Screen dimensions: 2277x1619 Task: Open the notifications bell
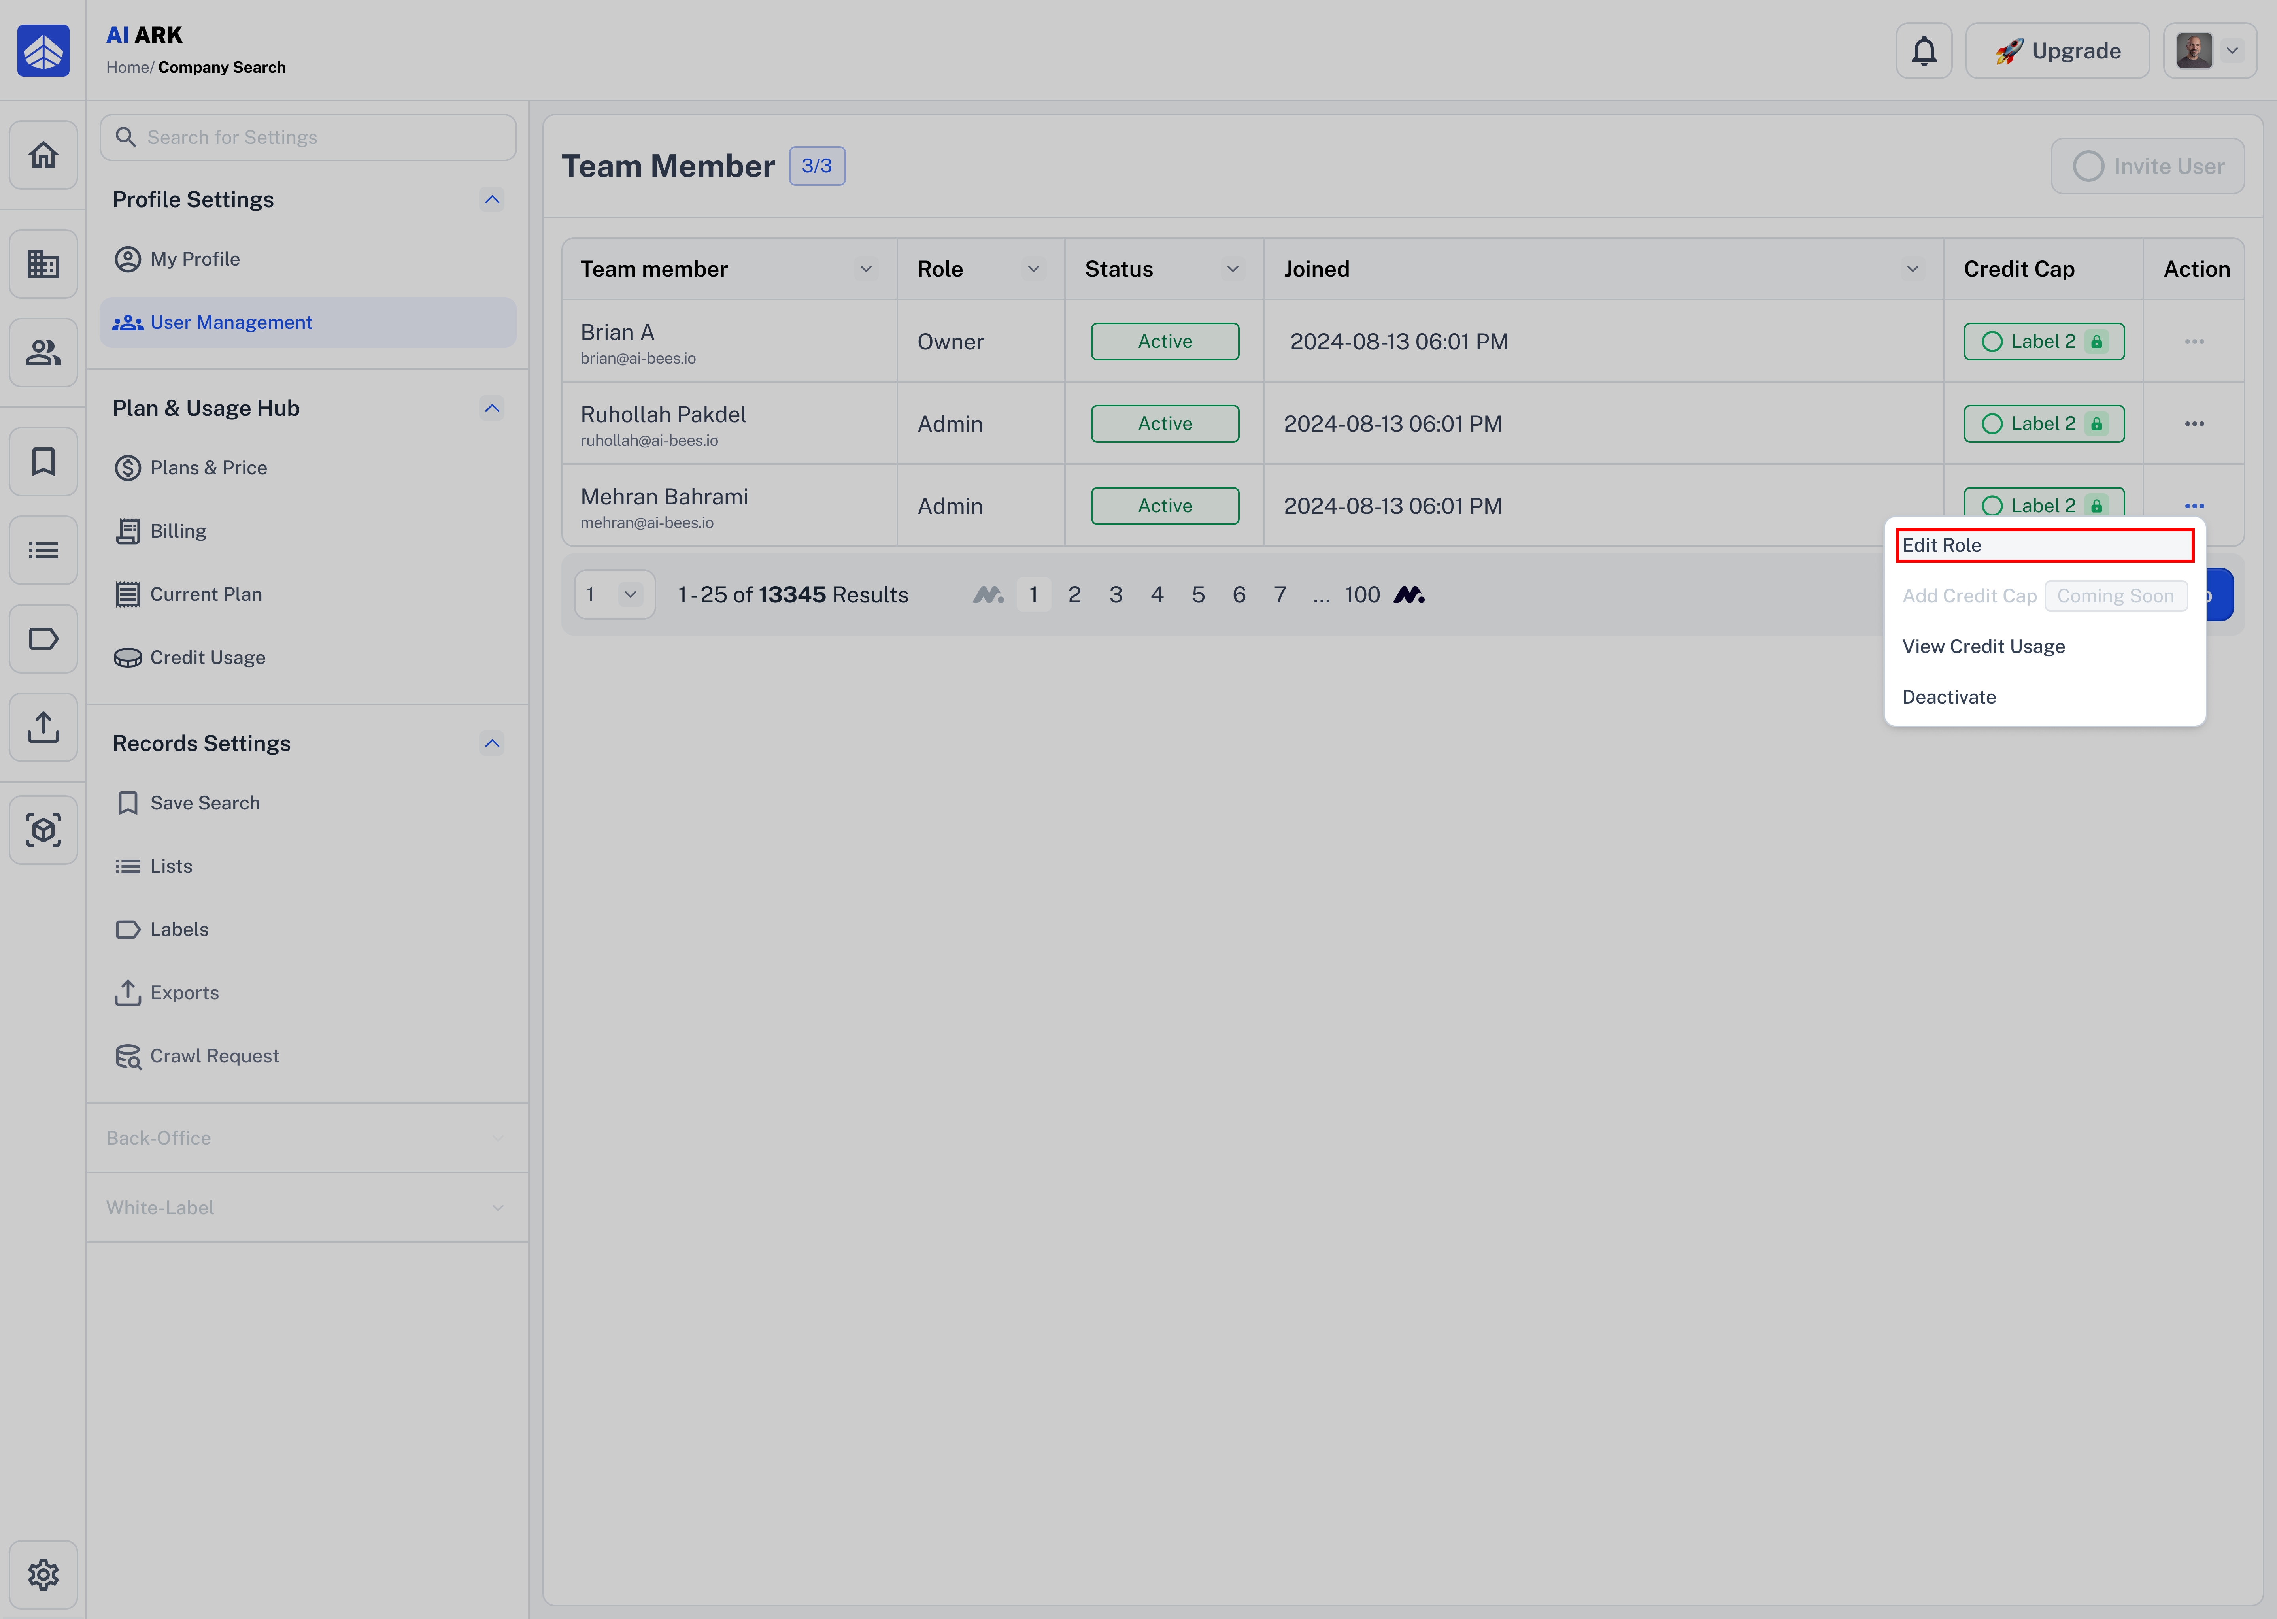pos(1924,51)
